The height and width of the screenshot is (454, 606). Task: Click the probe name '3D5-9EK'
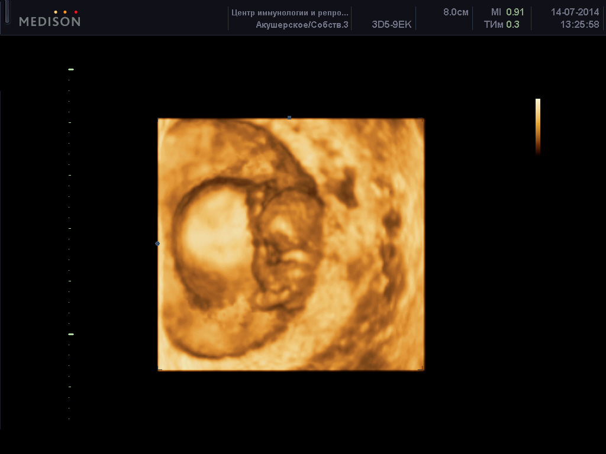tap(392, 25)
